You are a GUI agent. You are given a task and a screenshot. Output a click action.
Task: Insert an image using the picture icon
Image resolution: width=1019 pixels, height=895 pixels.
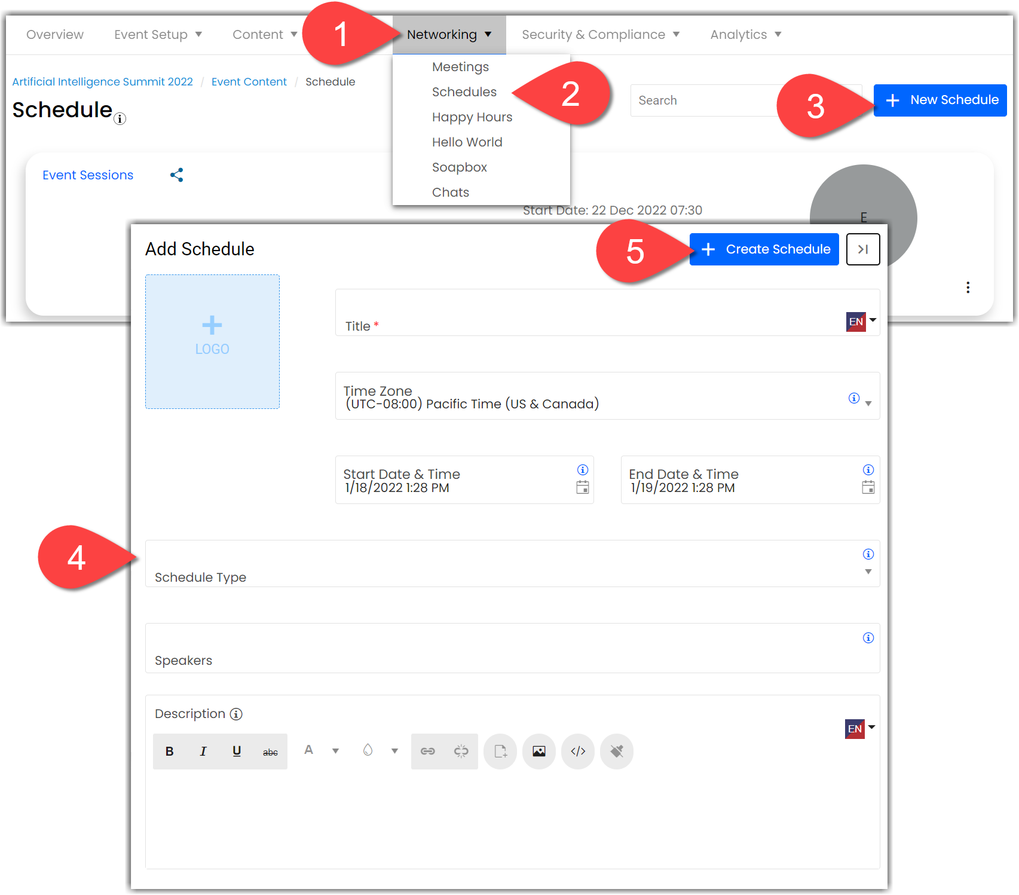click(539, 752)
